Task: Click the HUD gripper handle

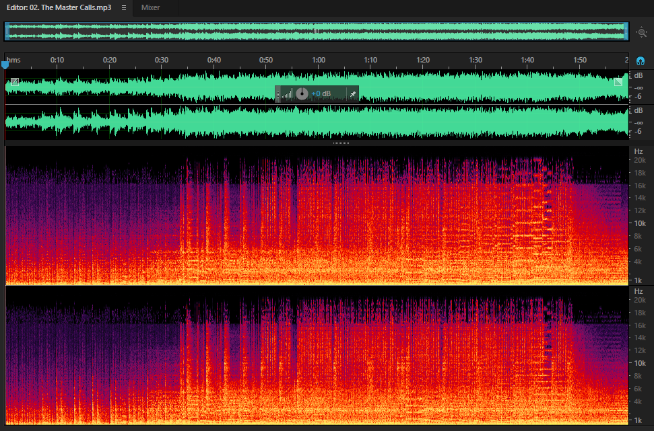Action: tap(278, 93)
